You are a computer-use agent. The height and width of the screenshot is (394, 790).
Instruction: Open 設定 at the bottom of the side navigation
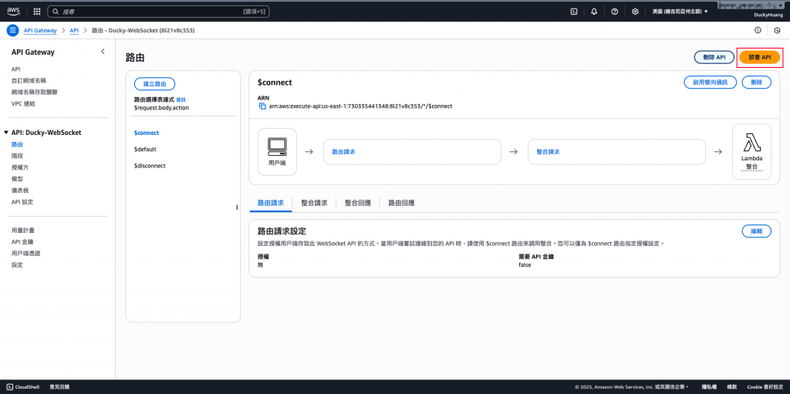(17, 265)
